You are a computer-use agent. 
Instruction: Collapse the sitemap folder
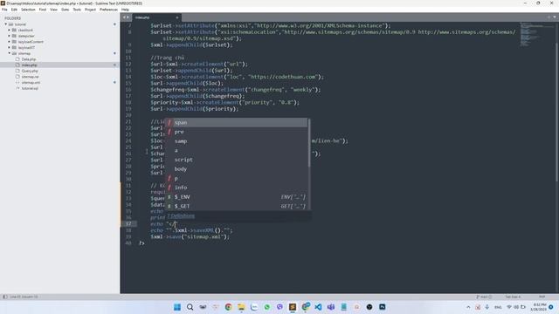tap(10, 53)
